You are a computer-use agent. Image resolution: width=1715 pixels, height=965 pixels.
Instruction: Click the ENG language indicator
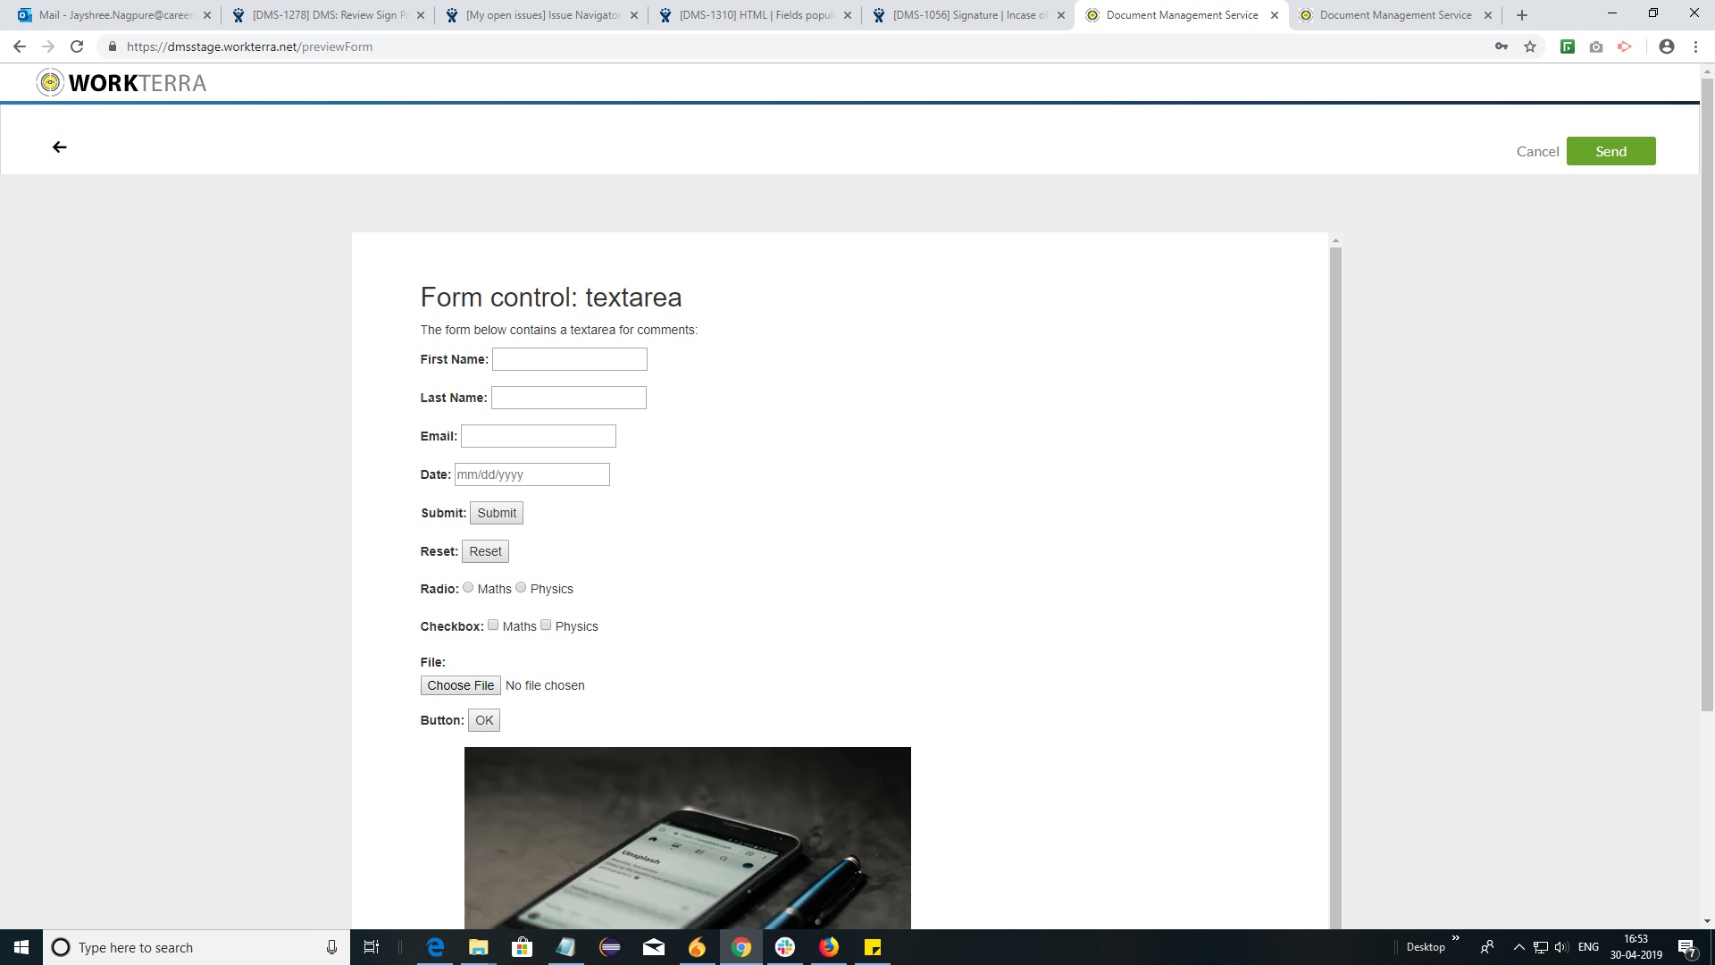(1588, 947)
